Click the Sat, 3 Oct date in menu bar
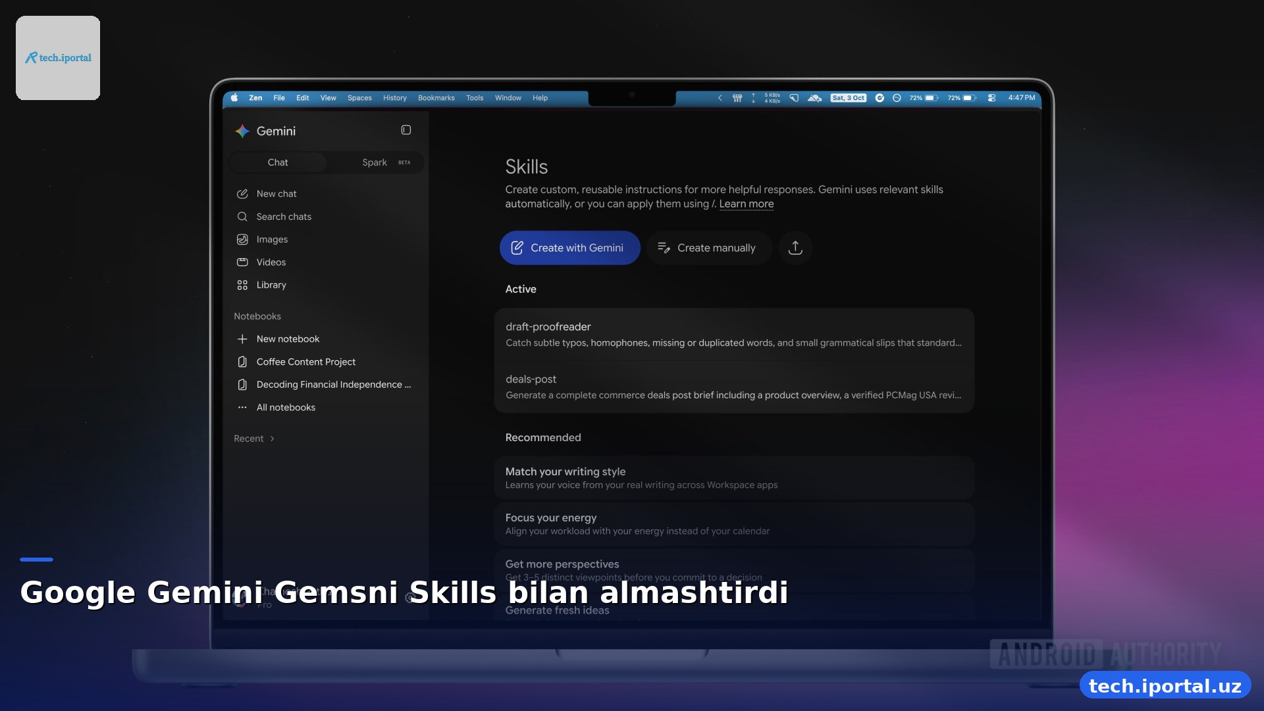The image size is (1264, 711). point(848,98)
